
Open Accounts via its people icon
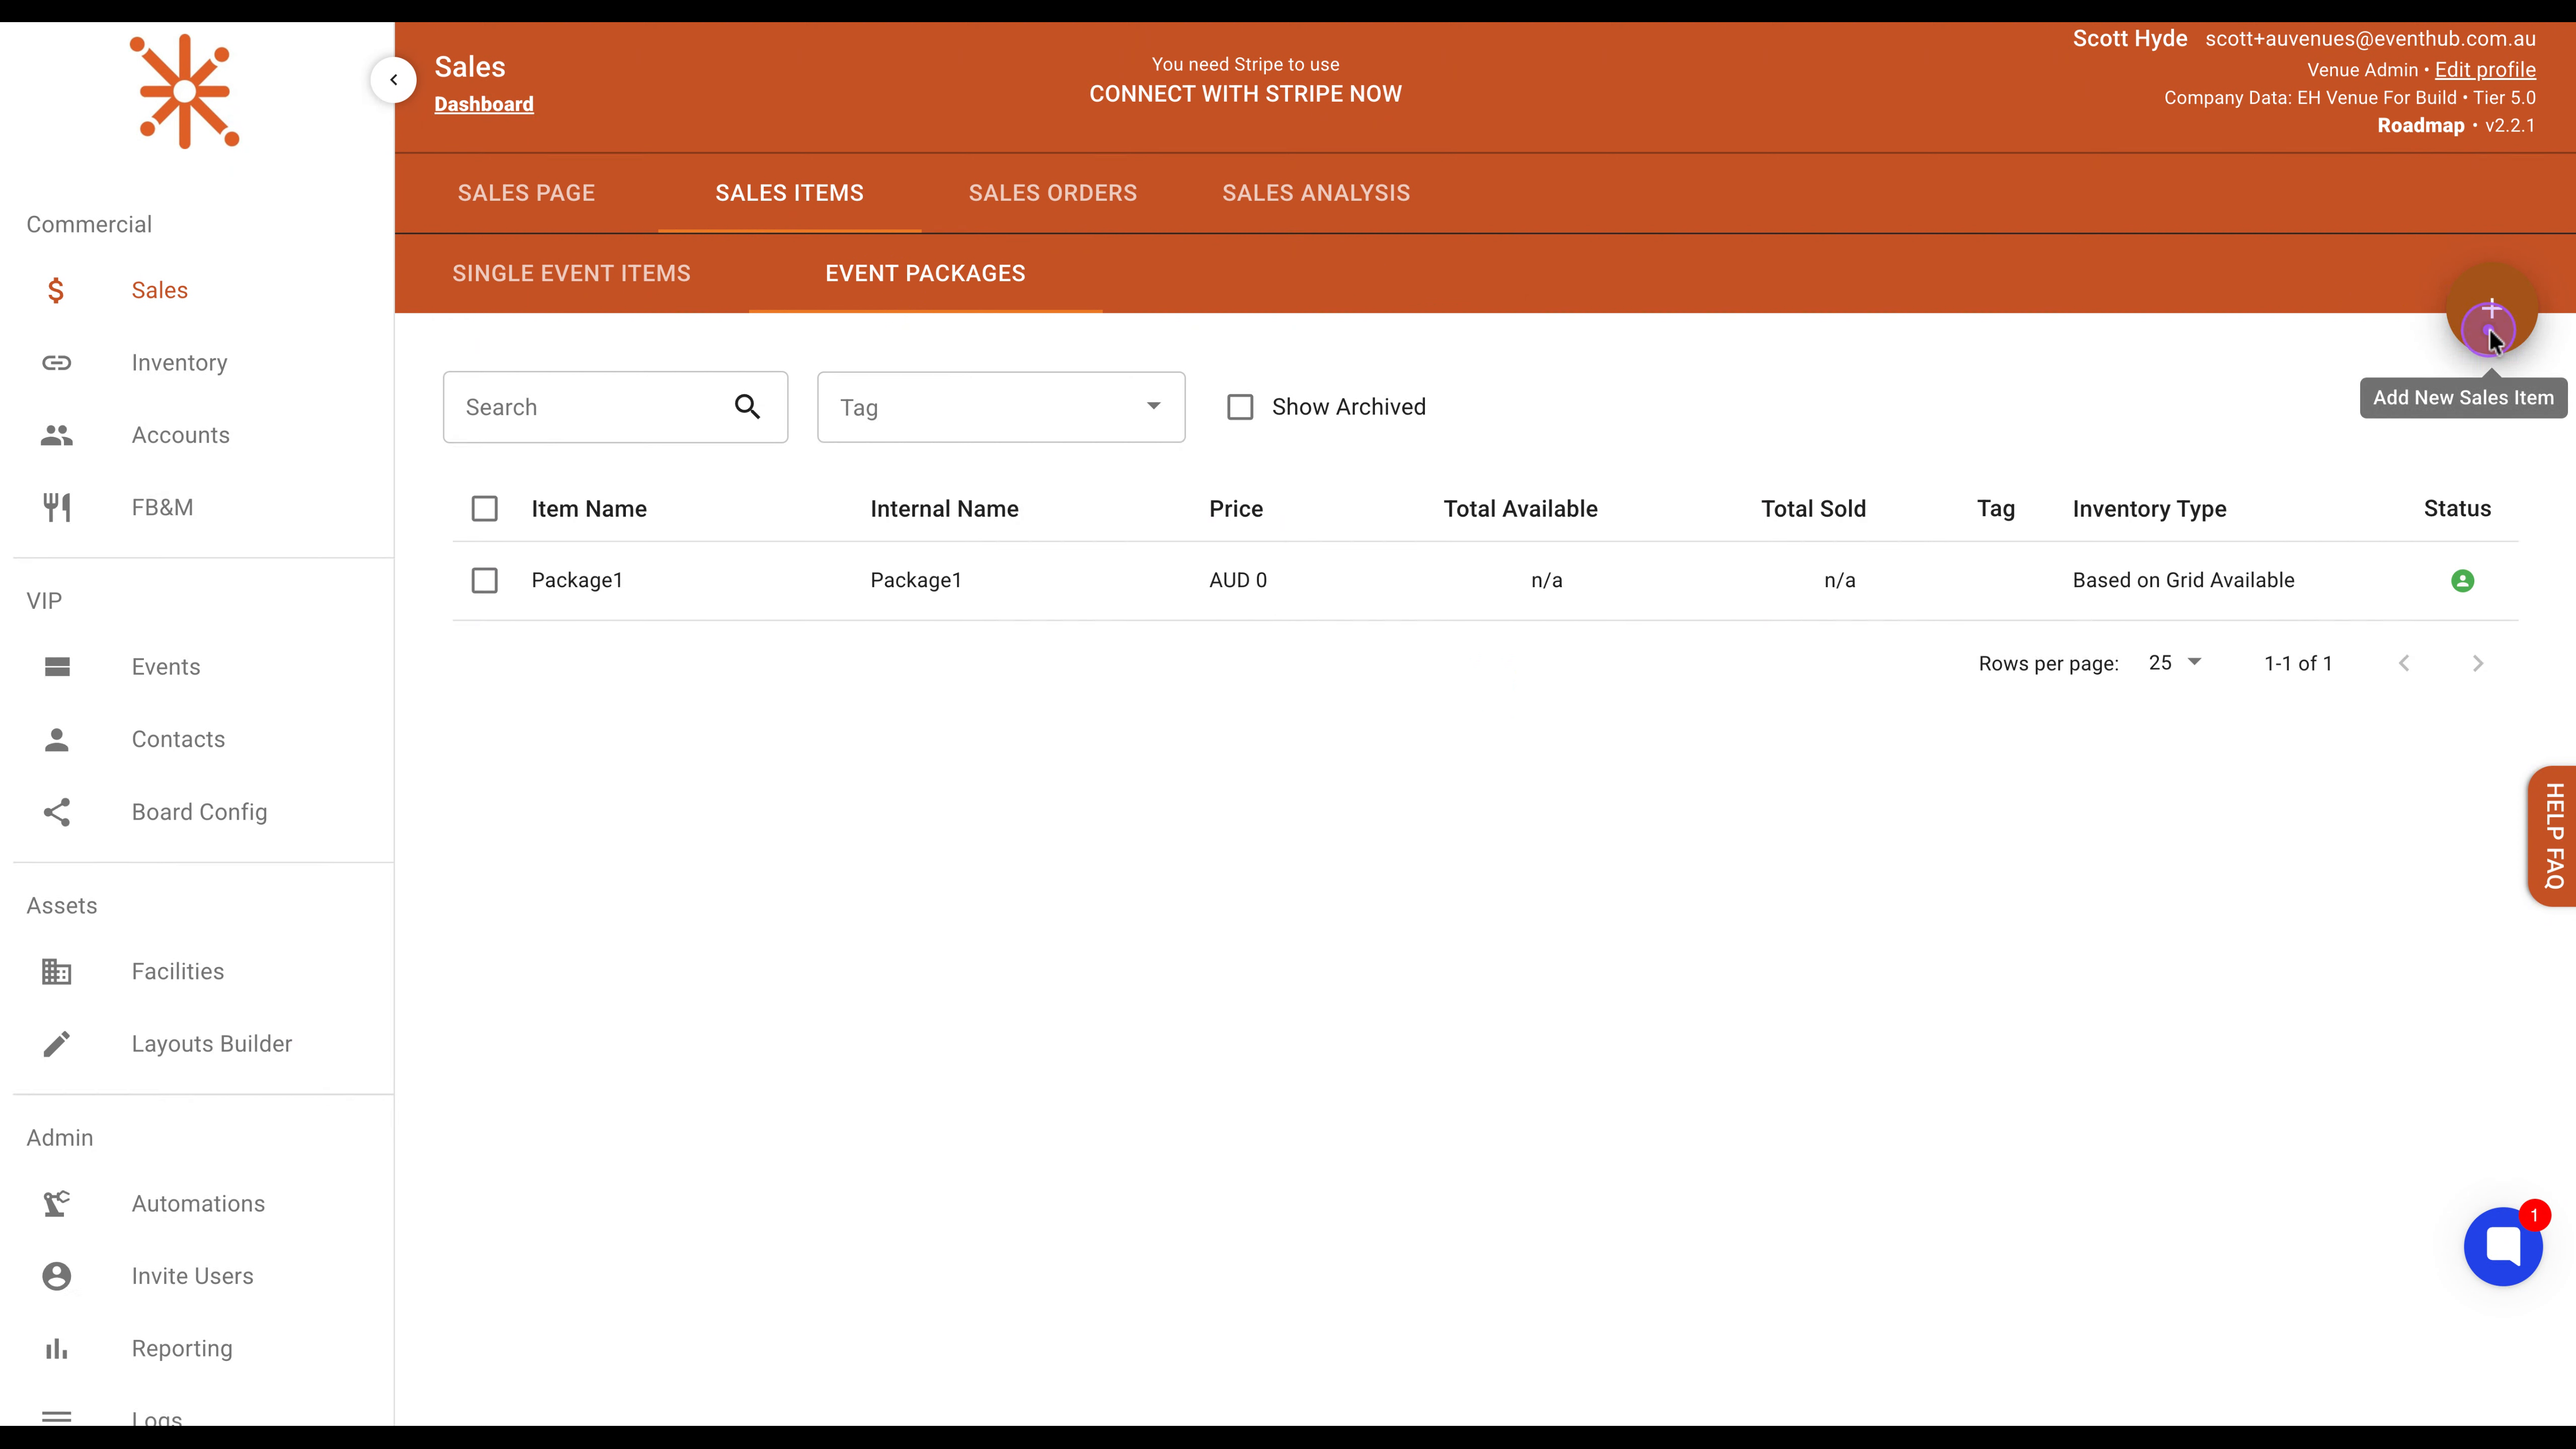coord(57,435)
